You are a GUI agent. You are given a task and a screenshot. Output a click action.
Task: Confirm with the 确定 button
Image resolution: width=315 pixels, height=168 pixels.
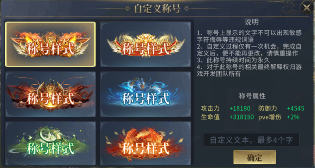[x=254, y=157]
